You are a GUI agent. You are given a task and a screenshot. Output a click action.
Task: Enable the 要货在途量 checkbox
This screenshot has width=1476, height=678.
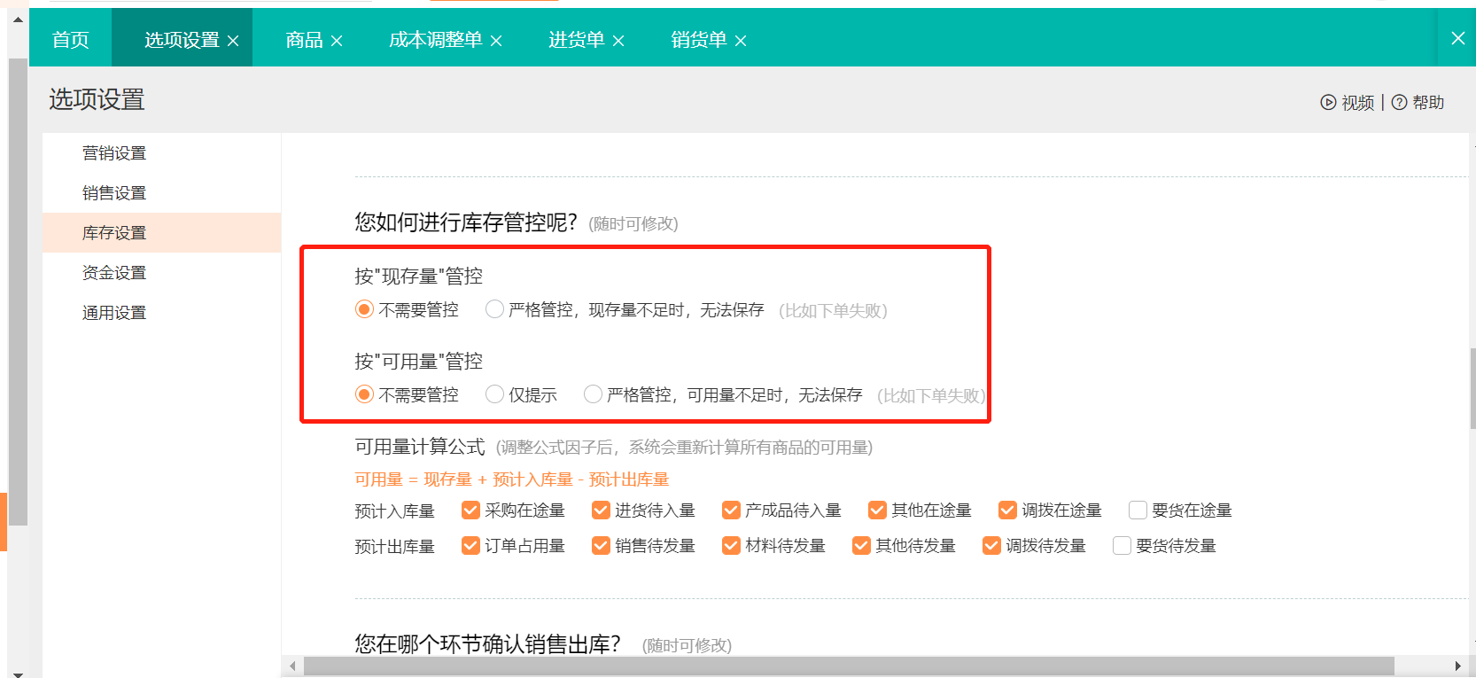pyautogui.click(x=1138, y=510)
